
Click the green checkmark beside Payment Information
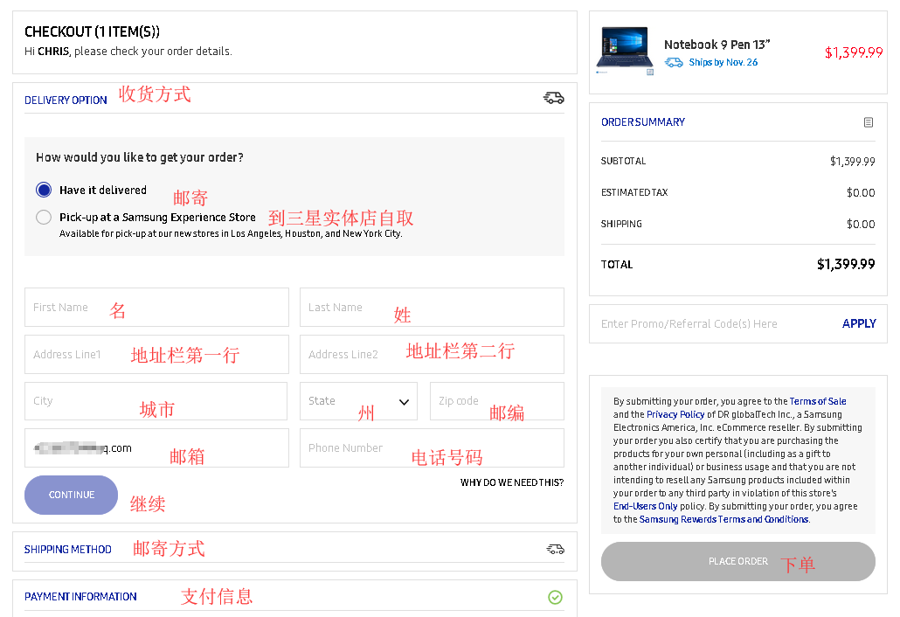(555, 597)
